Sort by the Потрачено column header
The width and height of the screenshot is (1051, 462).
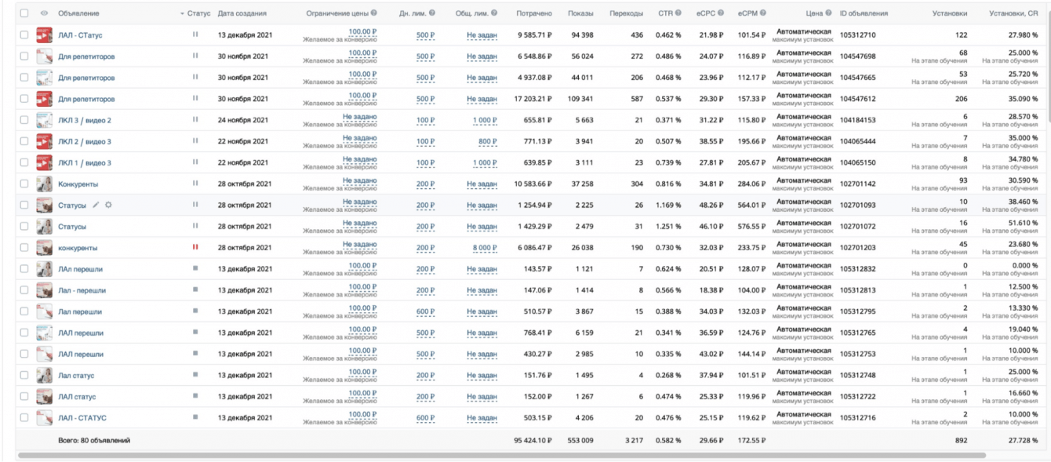(533, 13)
